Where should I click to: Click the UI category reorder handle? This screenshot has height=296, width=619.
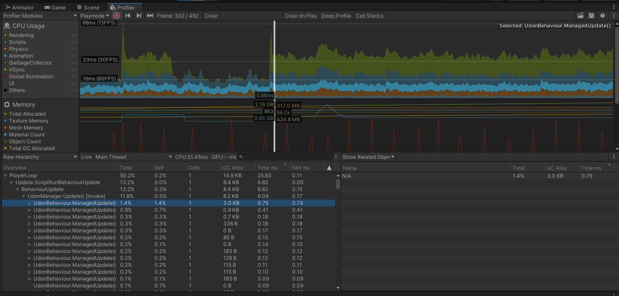pos(74,83)
